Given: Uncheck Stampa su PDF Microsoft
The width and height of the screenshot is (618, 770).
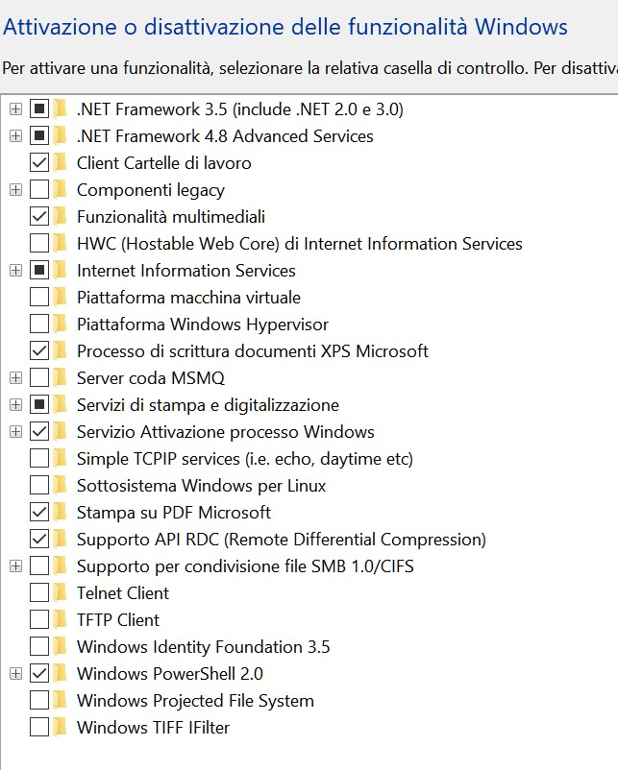Looking at the screenshot, I should 39,513.
